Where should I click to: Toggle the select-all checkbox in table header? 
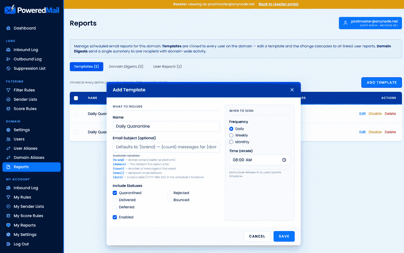[x=76, y=98]
